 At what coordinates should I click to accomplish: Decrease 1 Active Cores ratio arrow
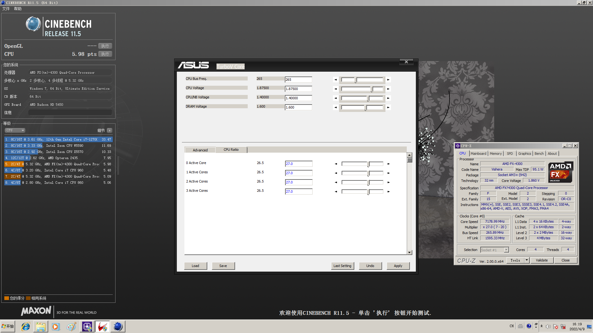(x=336, y=173)
